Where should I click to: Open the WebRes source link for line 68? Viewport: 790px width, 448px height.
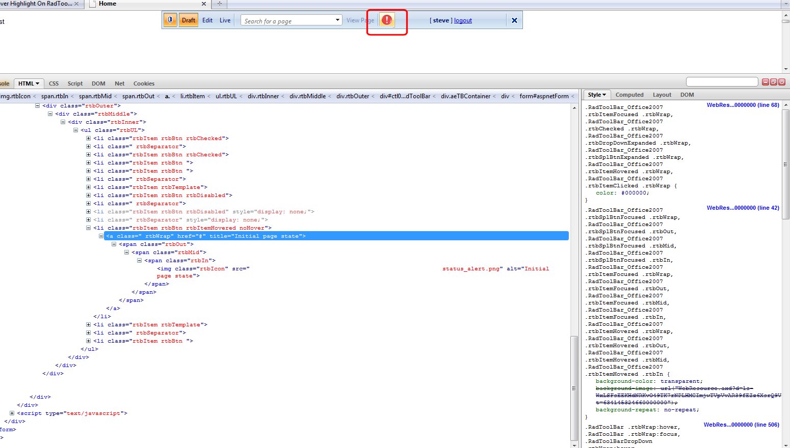743,105
